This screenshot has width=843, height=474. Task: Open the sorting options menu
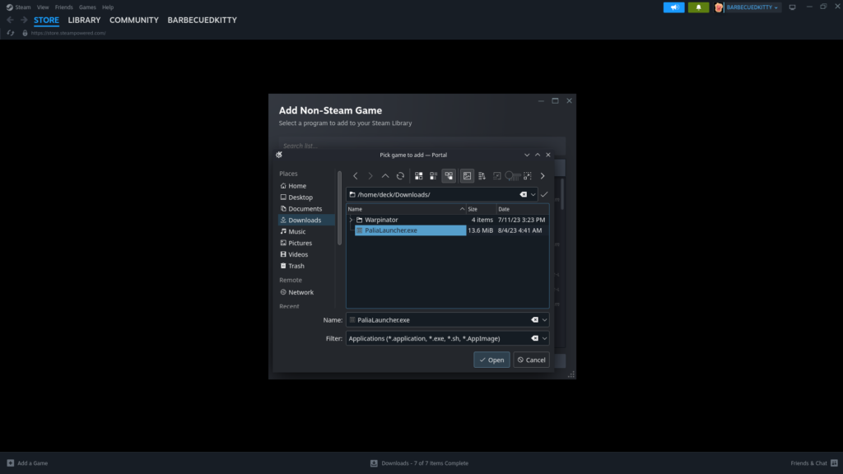pyautogui.click(x=482, y=176)
